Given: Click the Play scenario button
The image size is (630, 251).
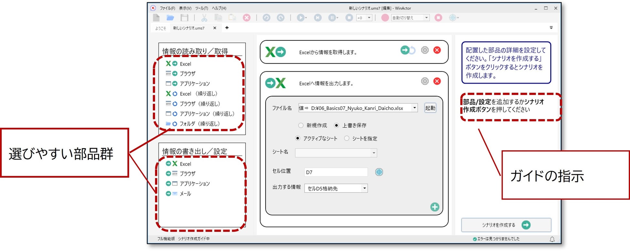Looking at the screenshot, I should [300, 18].
